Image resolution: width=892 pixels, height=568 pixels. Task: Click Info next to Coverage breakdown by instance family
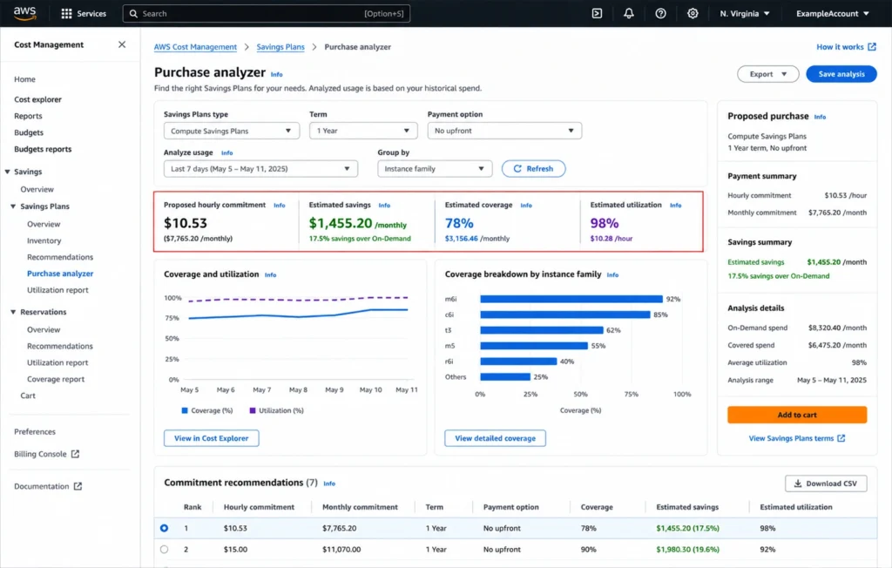tap(612, 275)
